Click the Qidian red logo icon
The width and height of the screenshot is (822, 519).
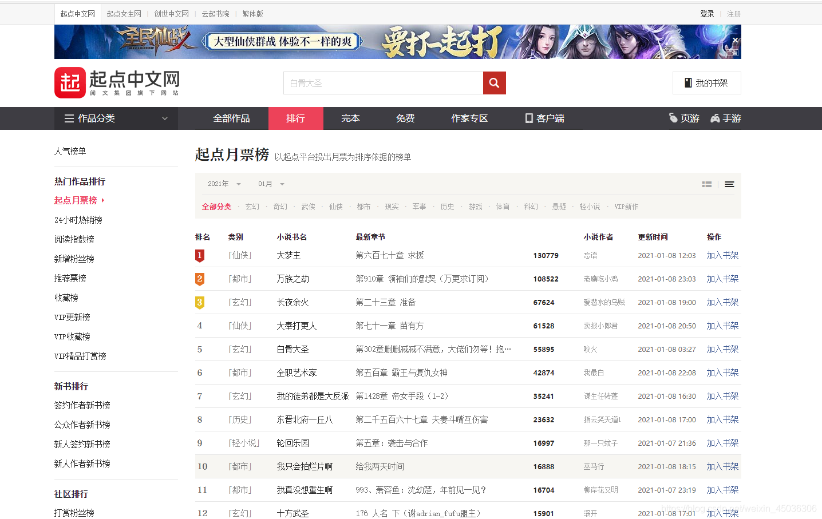point(70,82)
